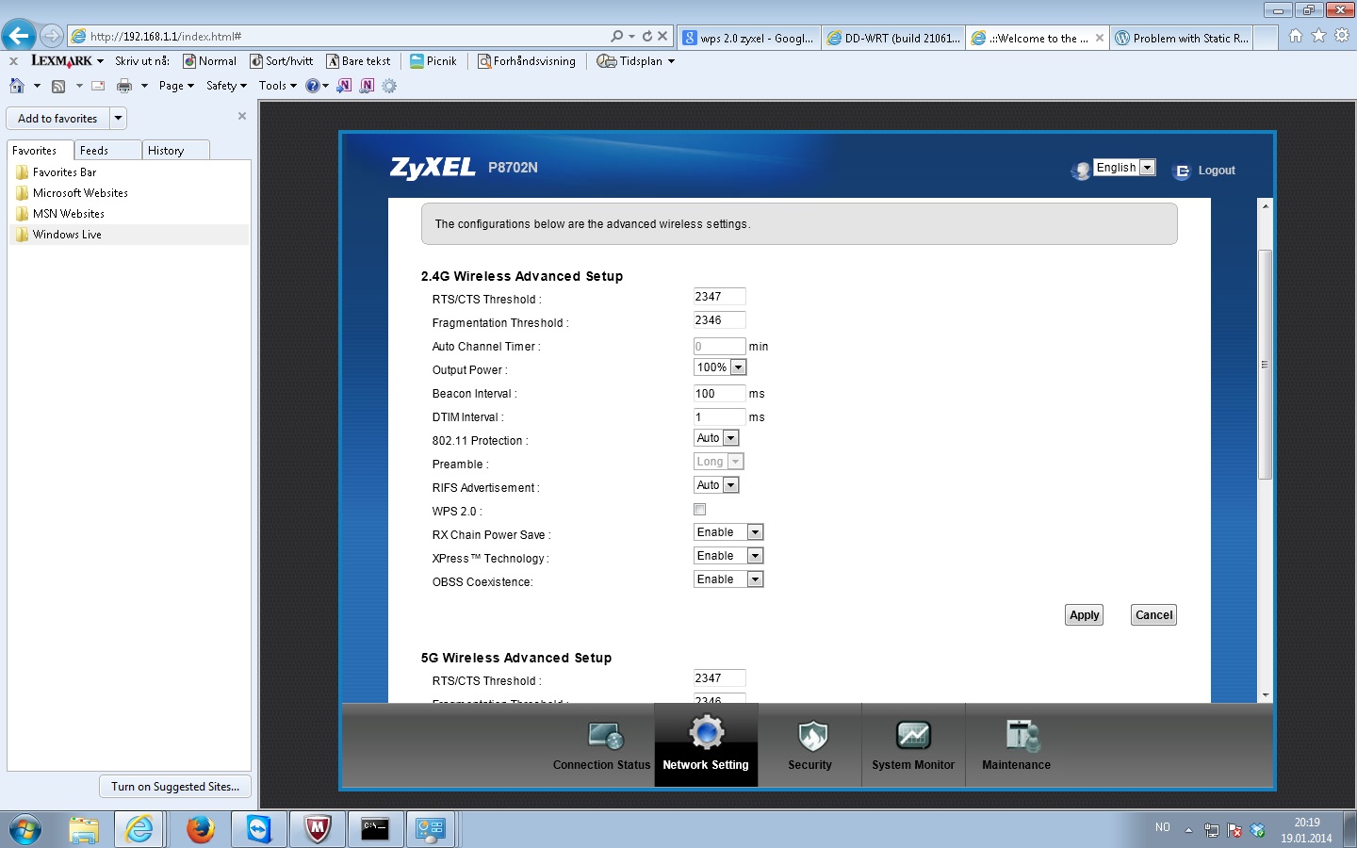The height and width of the screenshot is (848, 1357).
Task: Open the Network Setting section icon
Action: [706, 734]
